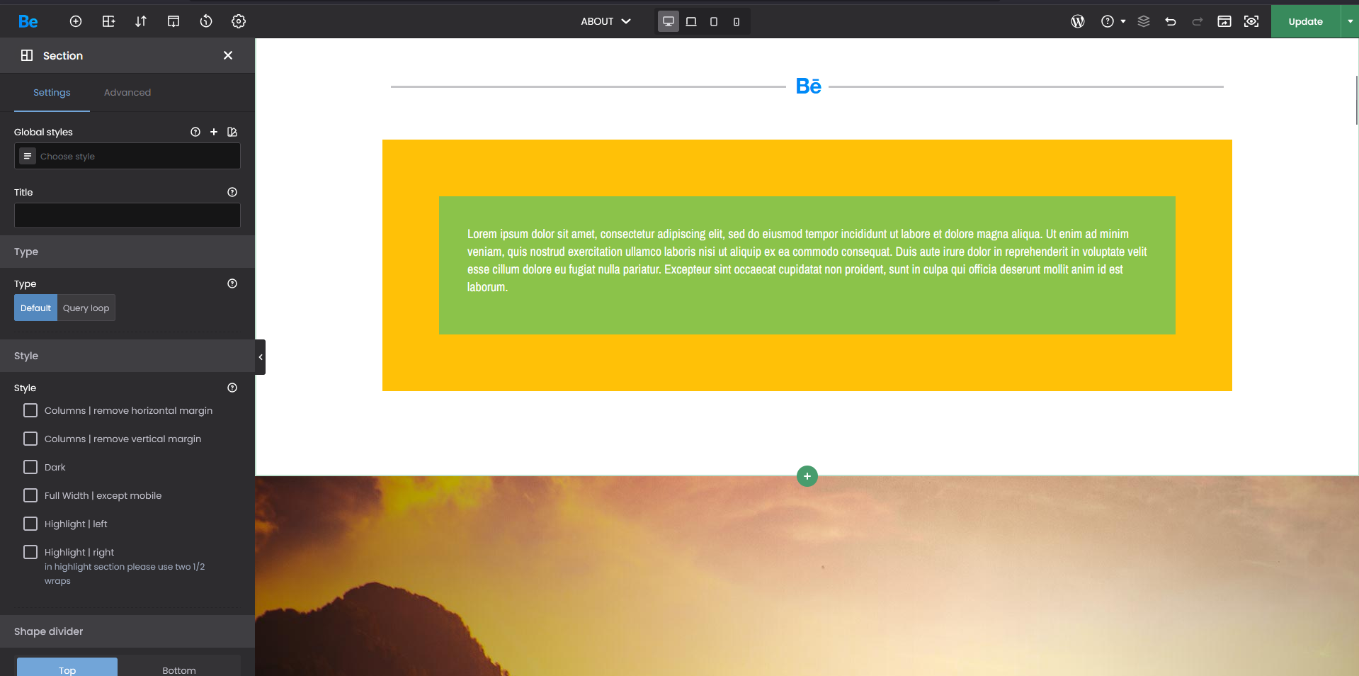The image size is (1359, 676).
Task: Open the revisions history icon
Action: pos(206,21)
